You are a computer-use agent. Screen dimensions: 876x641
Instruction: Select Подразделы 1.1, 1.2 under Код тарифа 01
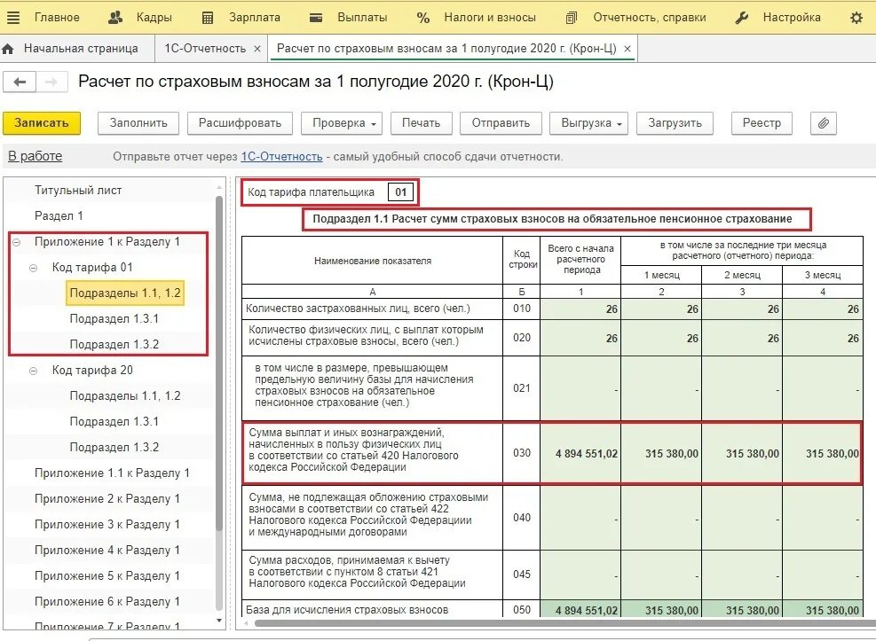coord(125,293)
